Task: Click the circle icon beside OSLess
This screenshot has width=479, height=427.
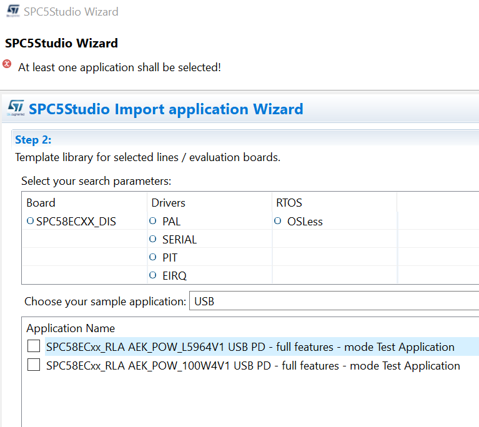Action: point(277,221)
